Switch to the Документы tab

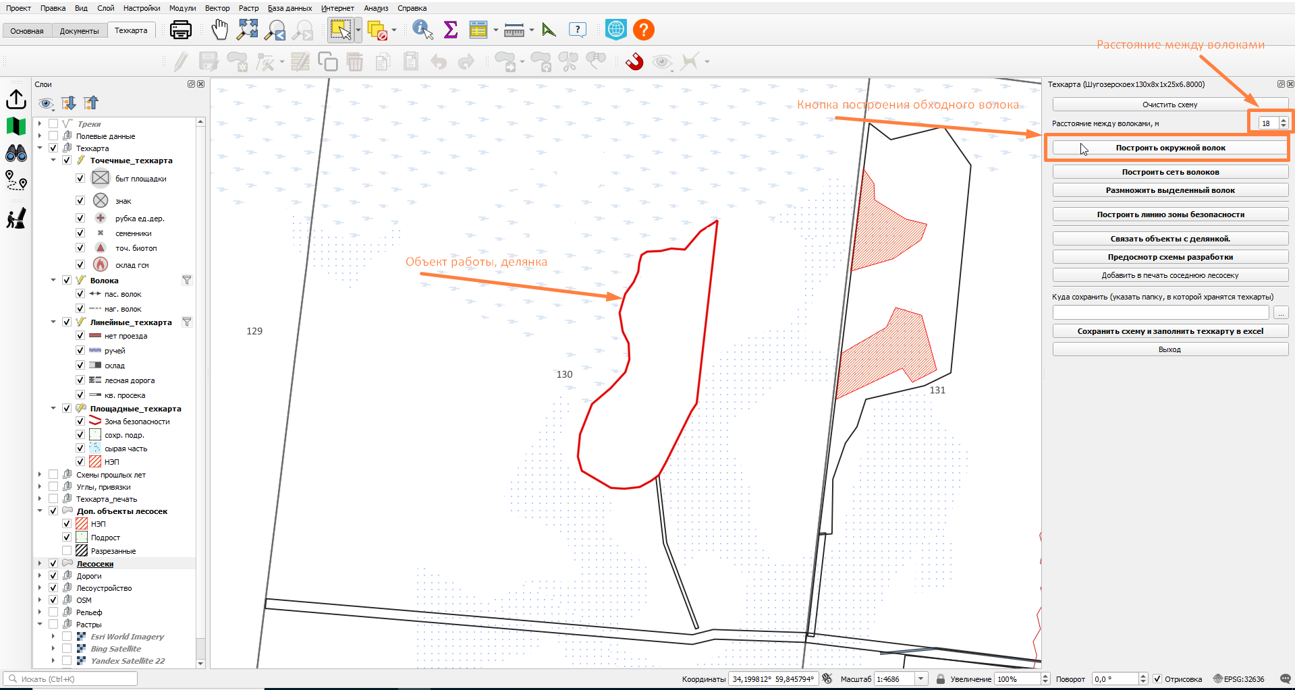[79, 31]
